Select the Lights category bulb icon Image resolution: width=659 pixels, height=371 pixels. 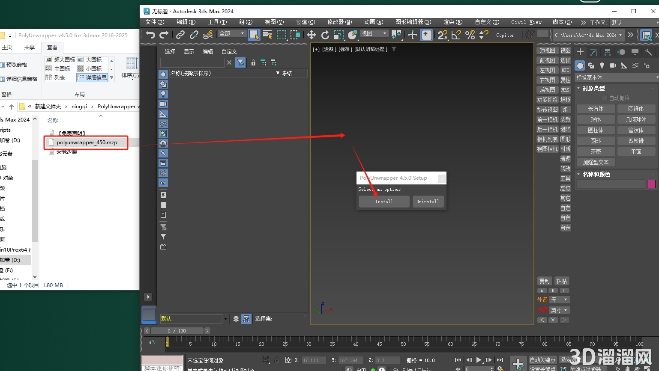tap(602, 65)
